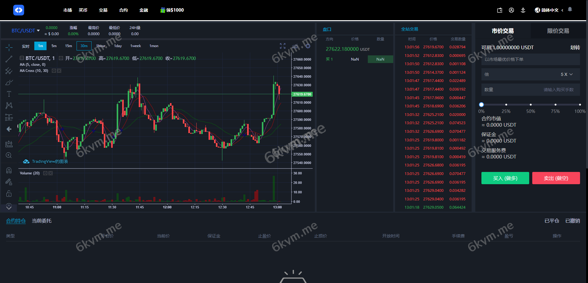
Task: Open the wallet icon in the header
Action: pyautogui.click(x=499, y=10)
